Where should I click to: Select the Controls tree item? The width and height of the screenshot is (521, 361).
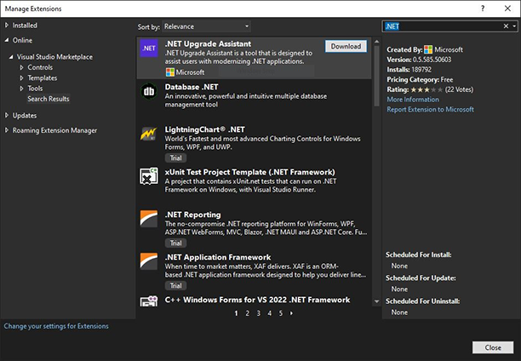pyautogui.click(x=40, y=67)
